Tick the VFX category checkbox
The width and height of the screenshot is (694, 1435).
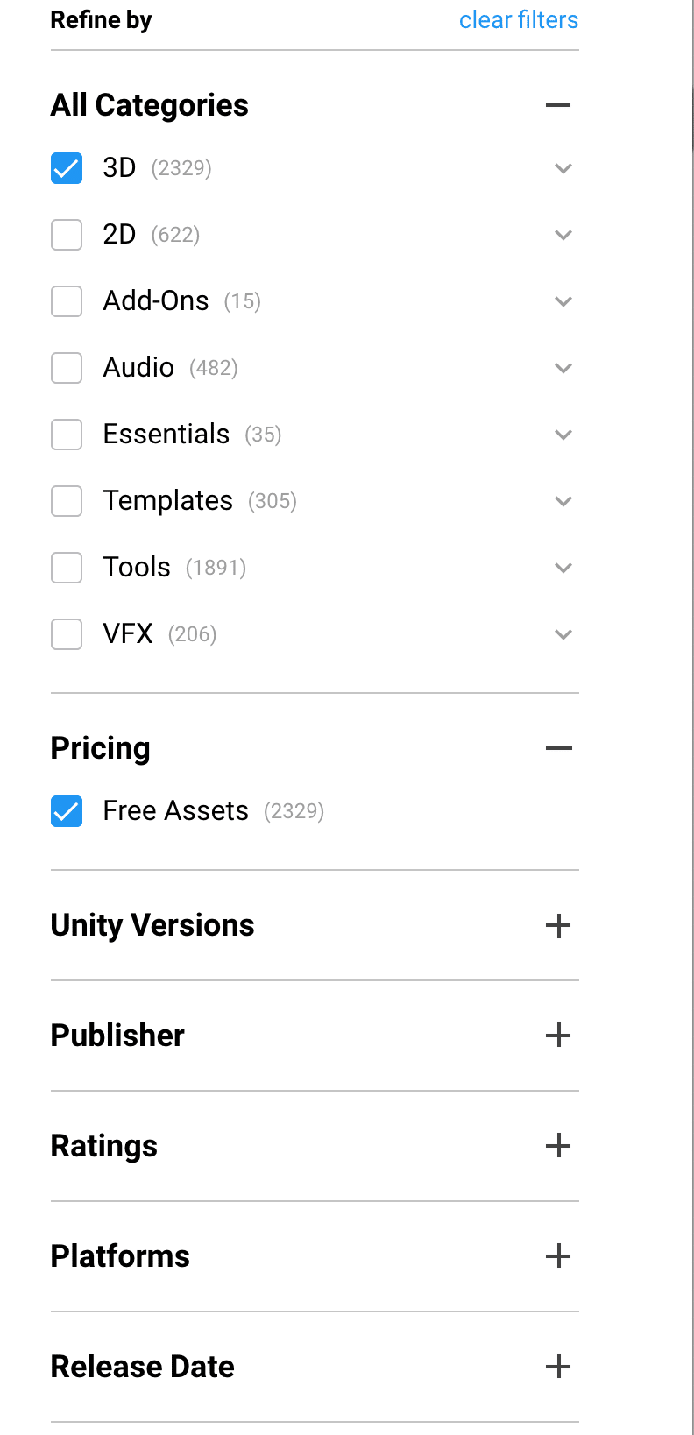pyautogui.click(x=67, y=634)
